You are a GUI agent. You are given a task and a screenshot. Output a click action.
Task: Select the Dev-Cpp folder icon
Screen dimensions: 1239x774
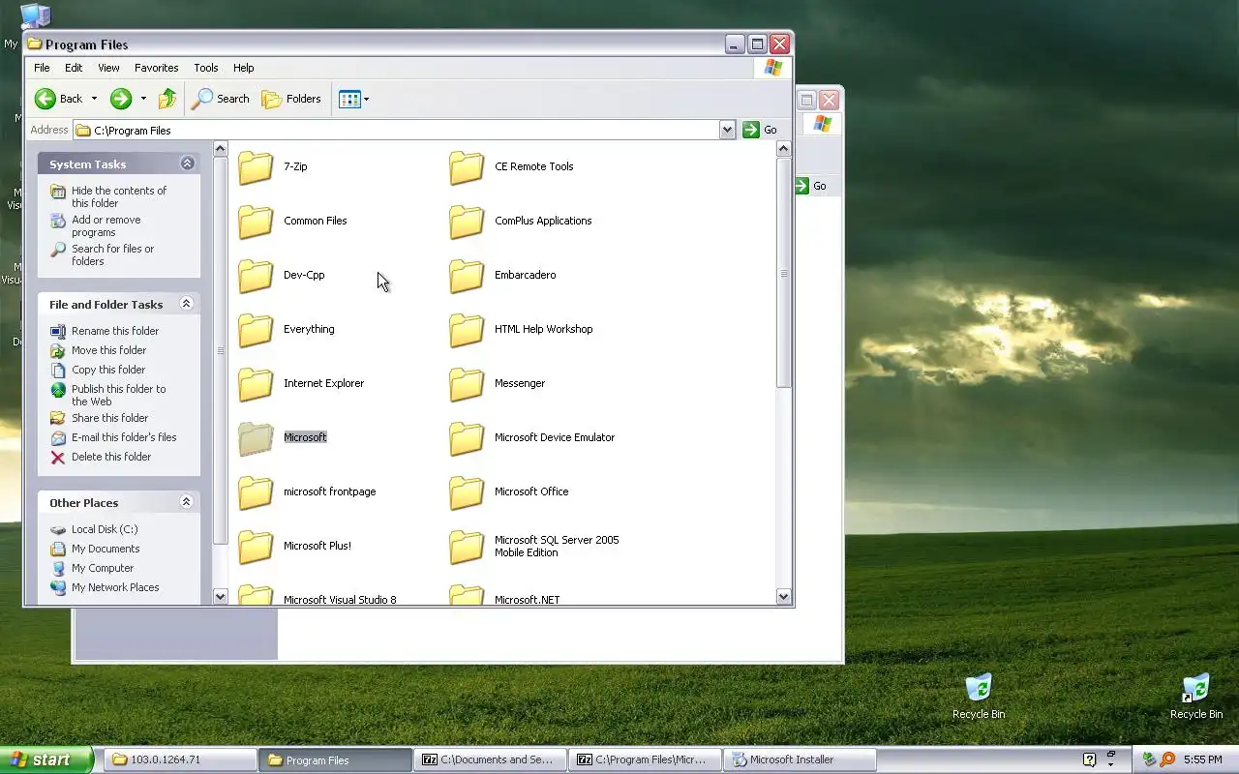point(256,275)
